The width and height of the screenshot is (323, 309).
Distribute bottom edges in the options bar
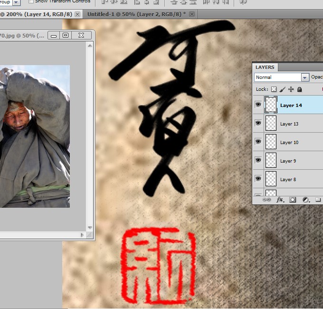[x=193, y=2]
